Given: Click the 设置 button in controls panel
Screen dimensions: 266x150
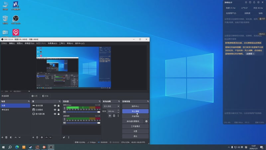Looking at the screenshot, I should pos(135,131).
